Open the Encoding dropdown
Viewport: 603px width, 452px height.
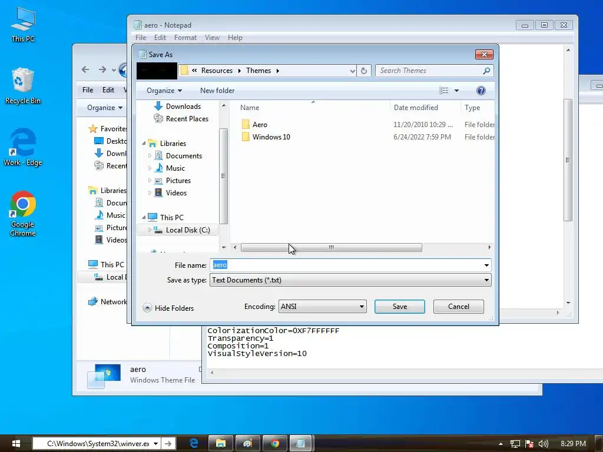click(x=362, y=307)
